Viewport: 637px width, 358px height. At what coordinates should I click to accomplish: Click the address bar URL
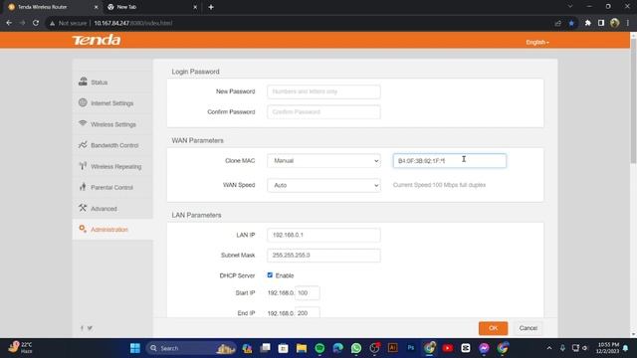132,23
